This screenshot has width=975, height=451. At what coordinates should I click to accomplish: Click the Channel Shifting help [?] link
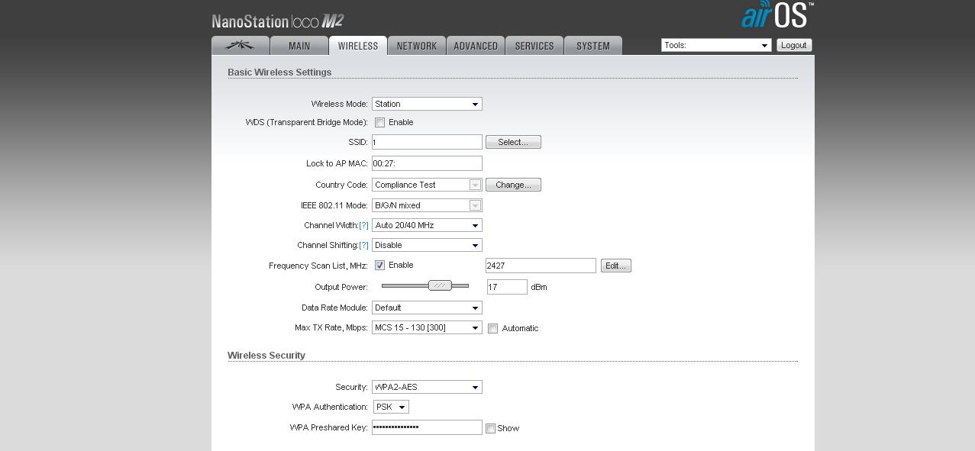coord(363,246)
